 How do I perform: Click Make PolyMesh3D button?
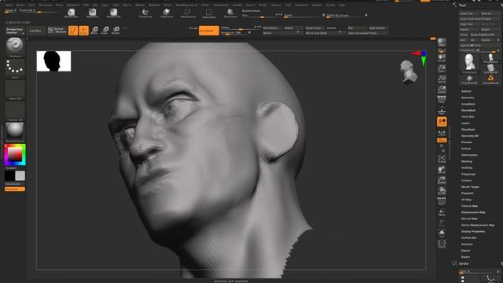coord(484,35)
